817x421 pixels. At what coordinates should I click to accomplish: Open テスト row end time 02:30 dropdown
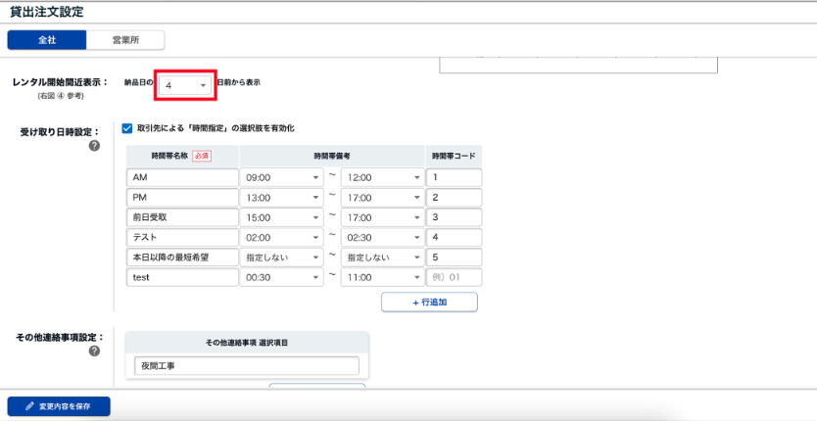coord(382,238)
